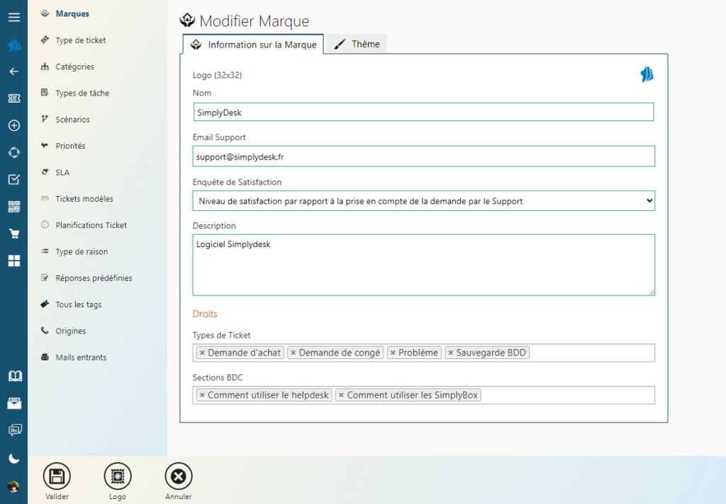Open Type de ticket menu entry
Viewport: 726px width, 504px height.
(x=80, y=40)
